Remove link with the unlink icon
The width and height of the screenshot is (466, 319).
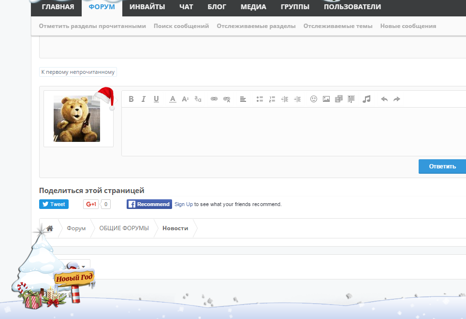227,99
